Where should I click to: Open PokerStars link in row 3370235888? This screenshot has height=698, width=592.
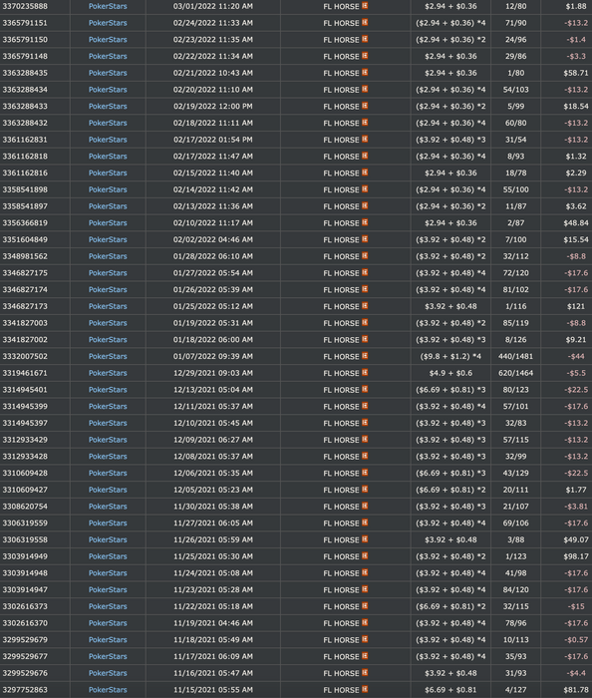pyautogui.click(x=108, y=6)
